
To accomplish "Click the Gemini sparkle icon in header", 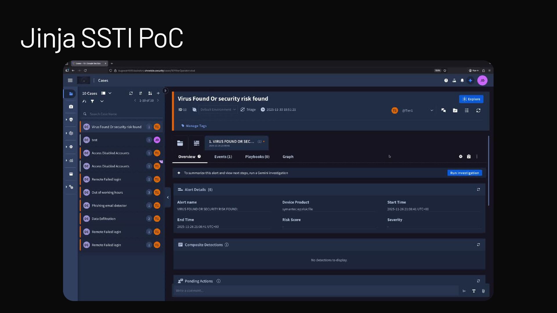I will click(470, 81).
